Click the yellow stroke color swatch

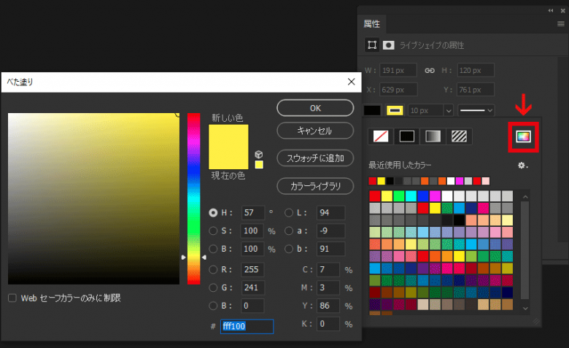(395, 110)
